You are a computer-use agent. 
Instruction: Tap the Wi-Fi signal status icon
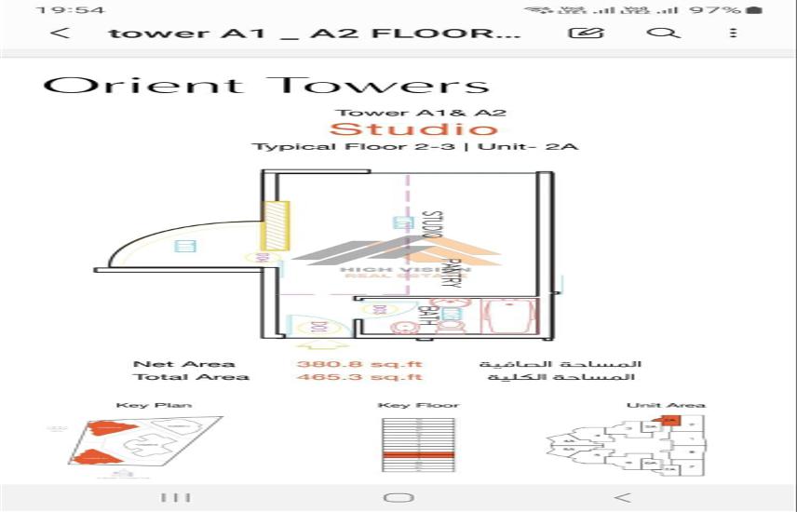[536, 10]
